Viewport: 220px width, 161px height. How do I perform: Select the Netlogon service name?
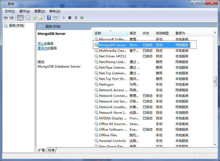[106, 84]
